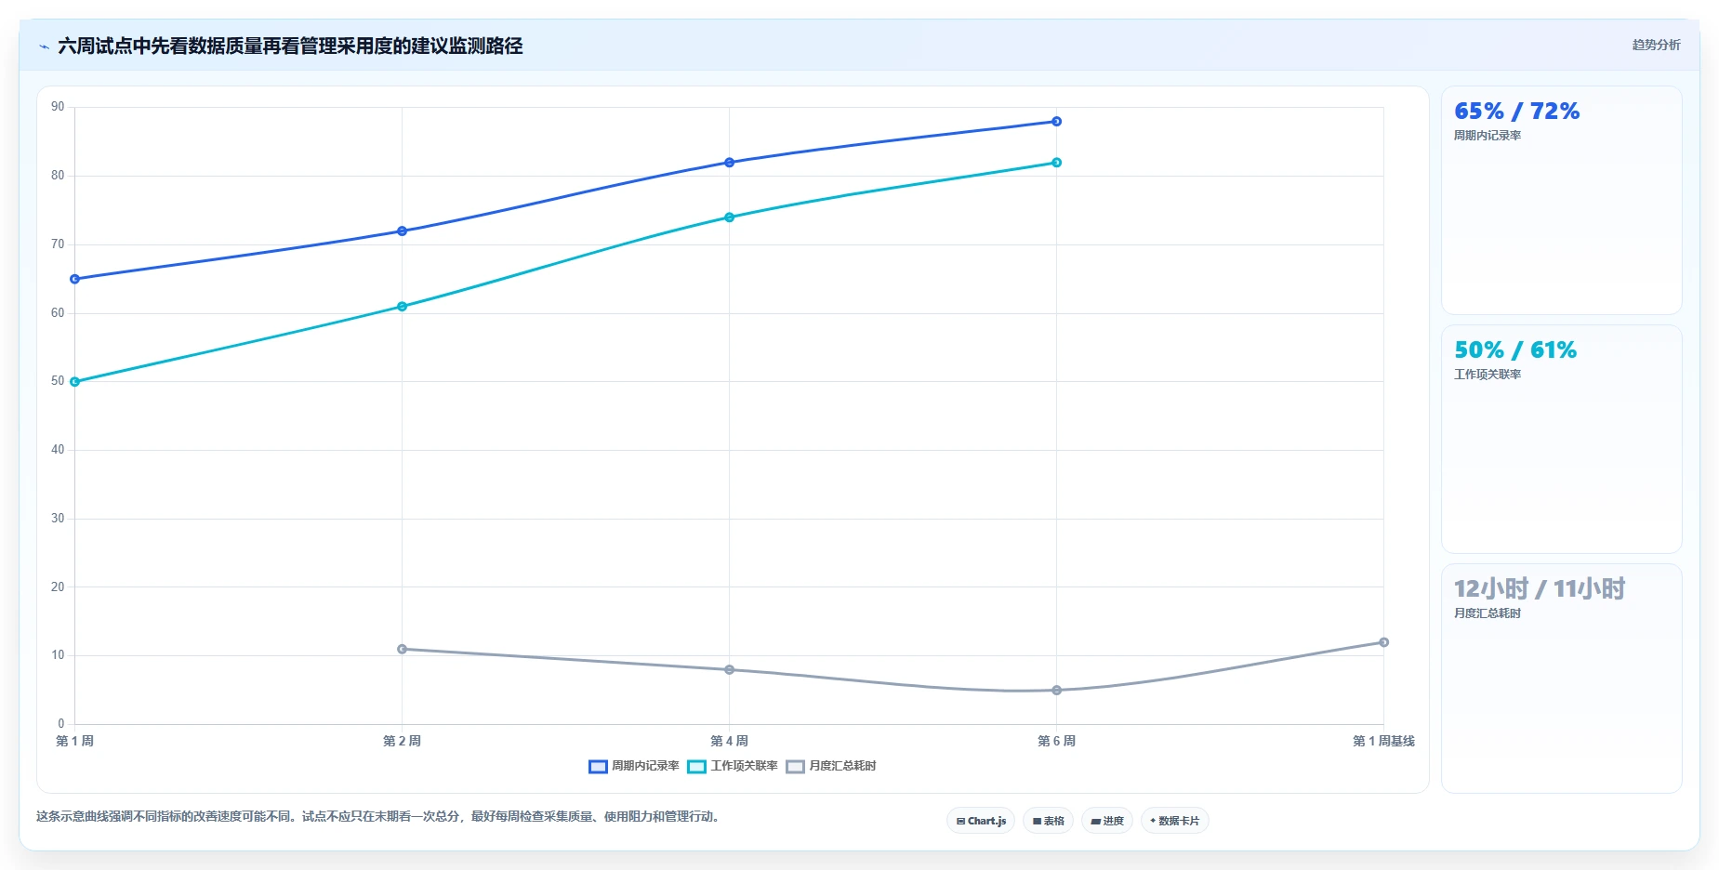Image resolution: width=1719 pixels, height=870 pixels.
Task: Click the trend icon beside the panel title
Action: (x=44, y=46)
